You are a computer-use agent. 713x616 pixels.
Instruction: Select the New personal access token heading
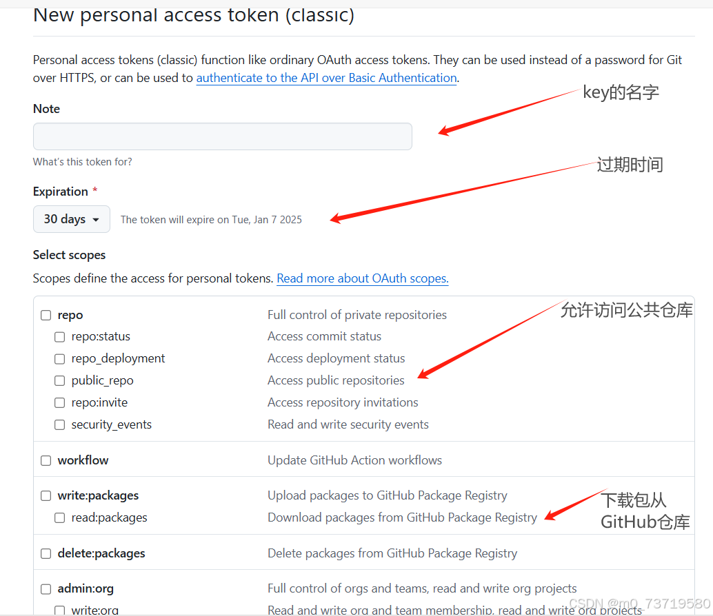[x=193, y=15]
